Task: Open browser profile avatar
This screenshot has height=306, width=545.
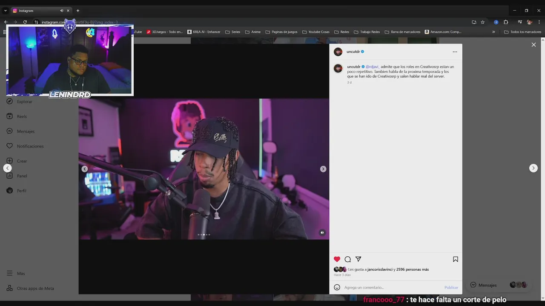Action: [x=530, y=22]
